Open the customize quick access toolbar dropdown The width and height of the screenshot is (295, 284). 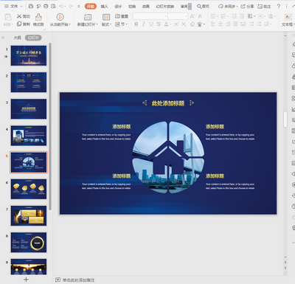[79, 6]
